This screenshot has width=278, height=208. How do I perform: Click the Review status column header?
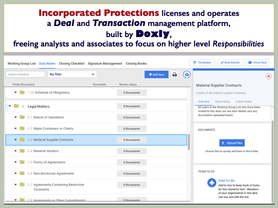pyautogui.click(x=128, y=85)
